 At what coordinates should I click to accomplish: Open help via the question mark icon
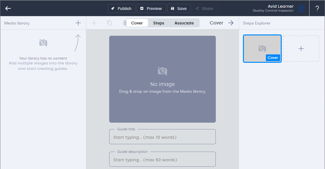(x=317, y=8)
